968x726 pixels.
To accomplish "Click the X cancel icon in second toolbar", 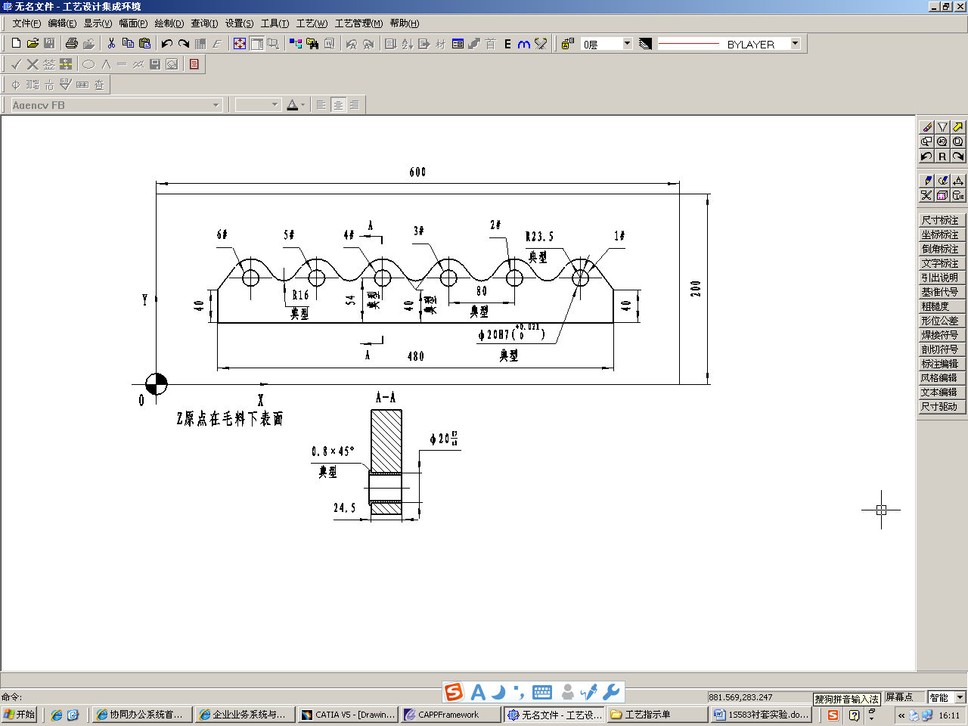I will 33,64.
